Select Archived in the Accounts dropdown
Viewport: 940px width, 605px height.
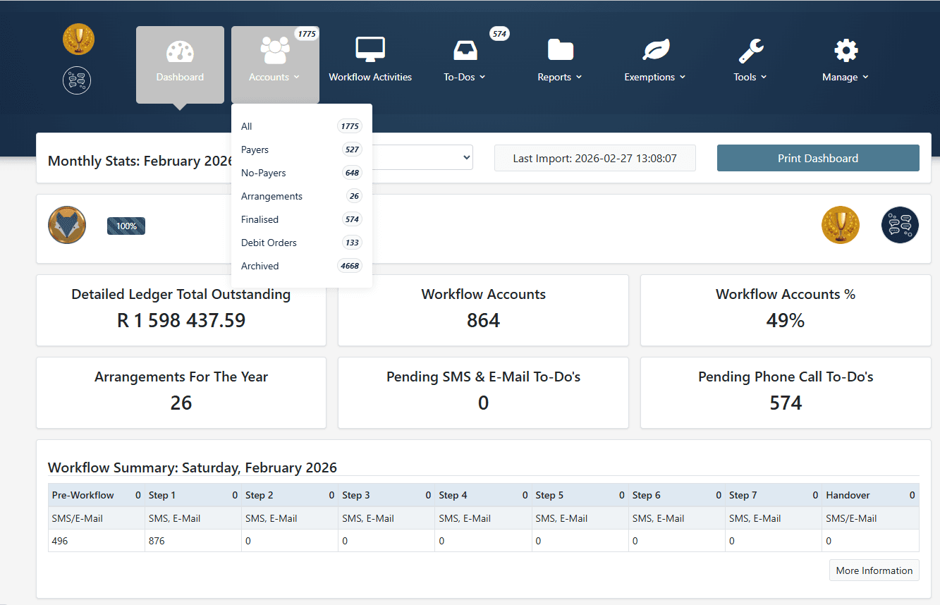coord(302,266)
